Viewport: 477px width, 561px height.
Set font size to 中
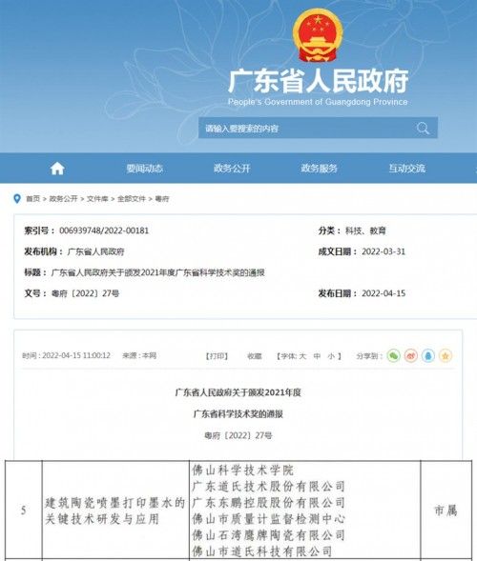317,356
